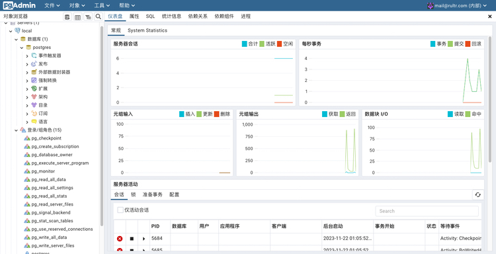The image size is (496, 254).
Task: Click the local server elephant icon
Action: click(17, 30)
